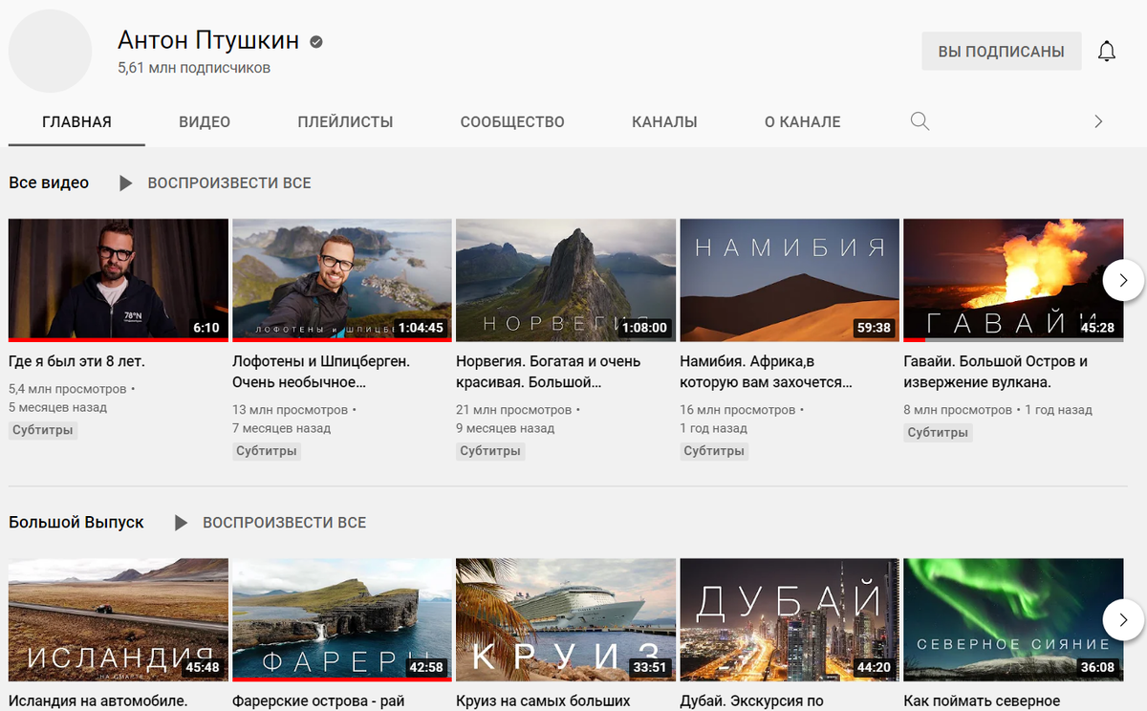The height and width of the screenshot is (711, 1147).
Task: Switch to the СООБЩЕСТВО tab
Action: (x=511, y=121)
